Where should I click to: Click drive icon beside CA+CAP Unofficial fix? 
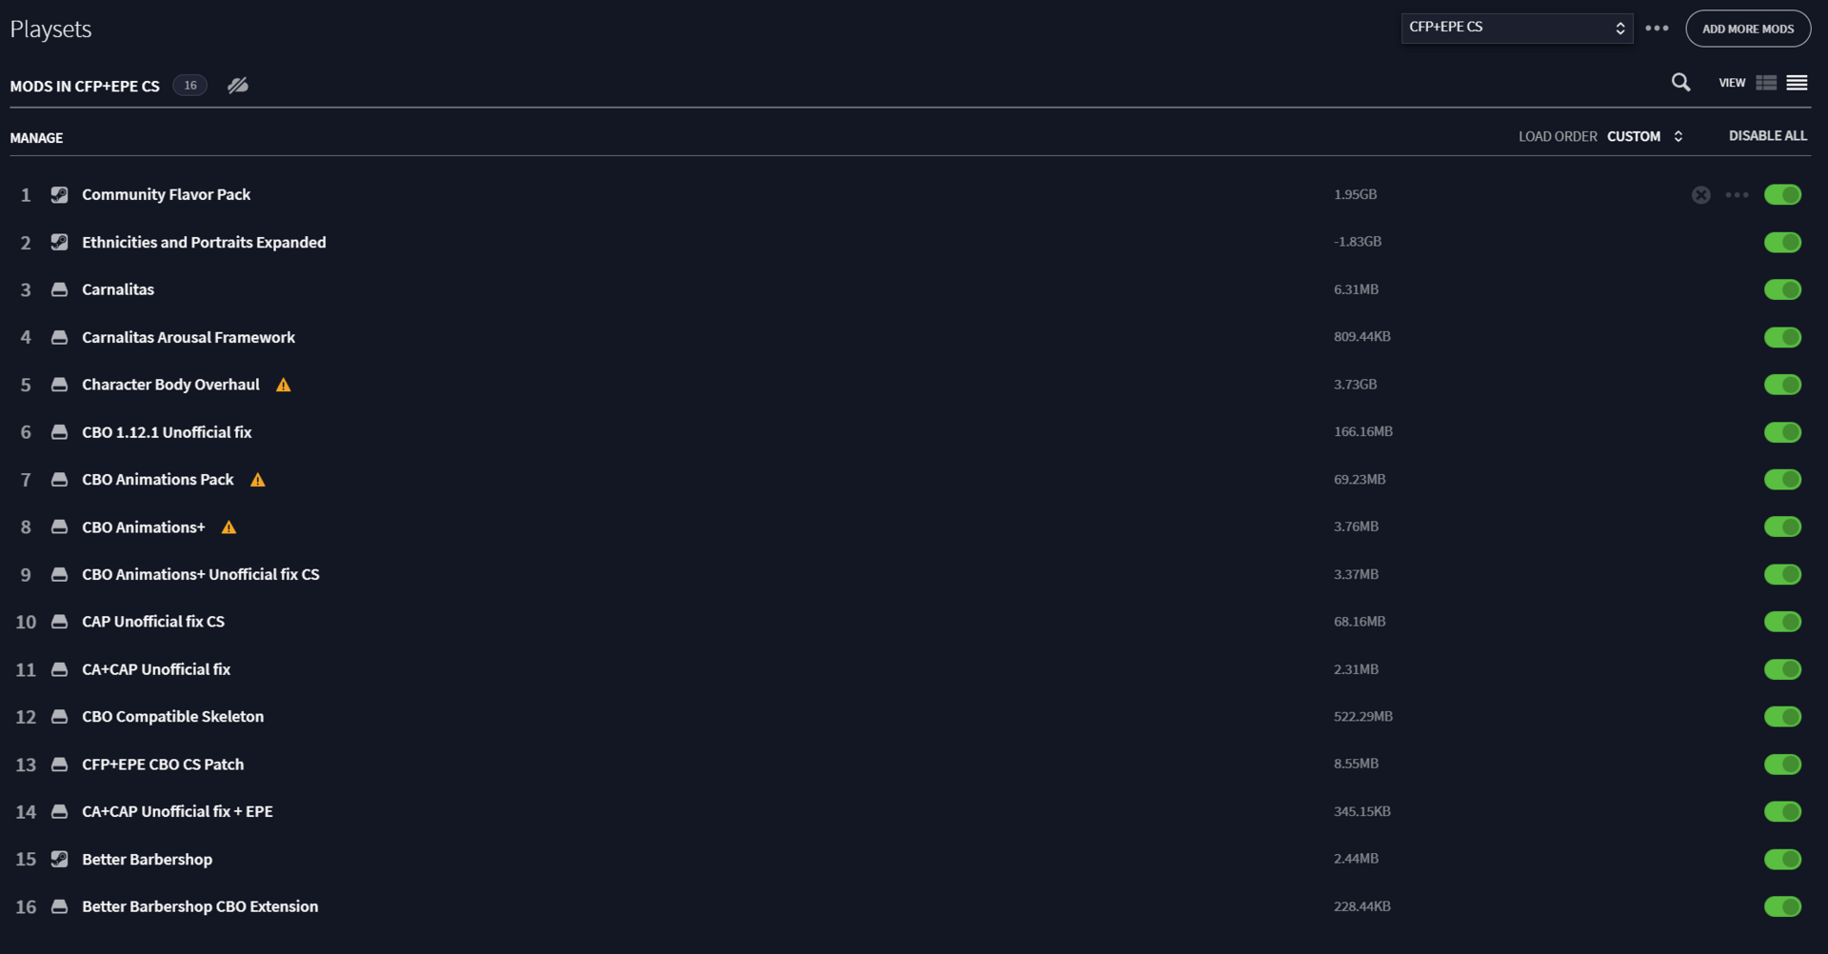(x=59, y=669)
